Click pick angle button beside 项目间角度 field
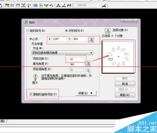The height and width of the screenshot is (133, 157). click(88, 71)
